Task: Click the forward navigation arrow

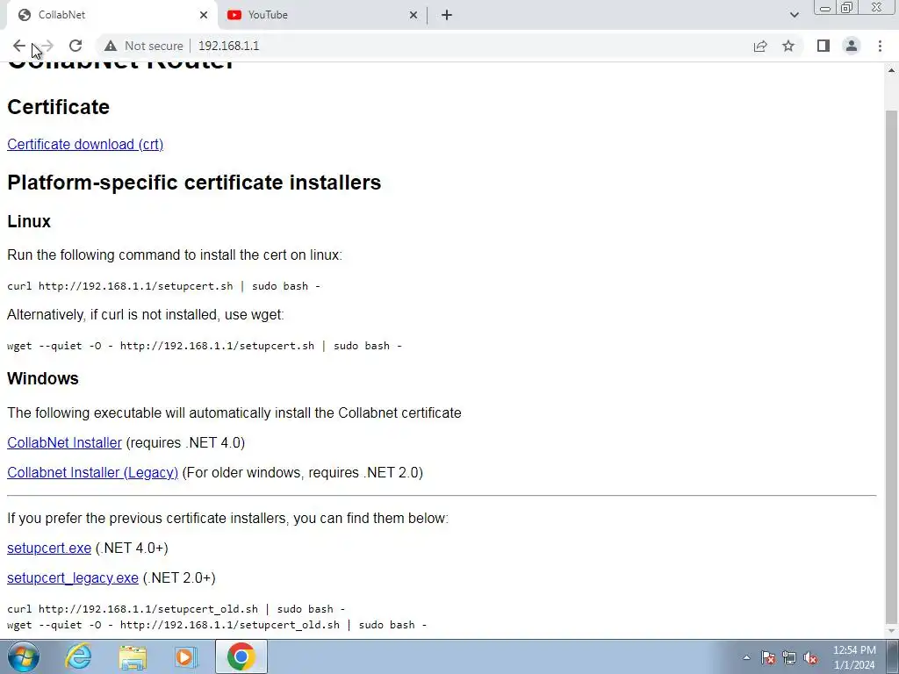Action: pyautogui.click(x=47, y=46)
